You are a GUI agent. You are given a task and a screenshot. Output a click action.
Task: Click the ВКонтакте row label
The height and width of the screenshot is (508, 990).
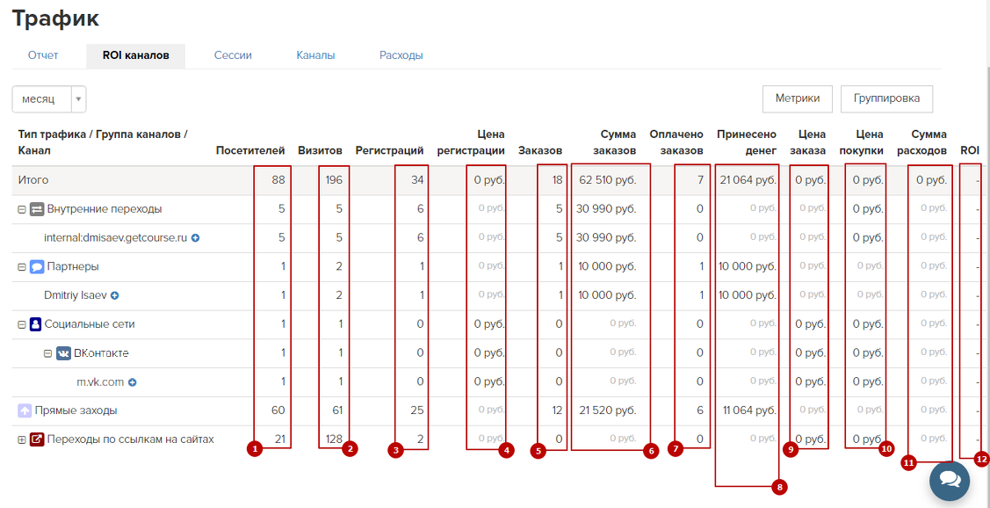(x=101, y=353)
